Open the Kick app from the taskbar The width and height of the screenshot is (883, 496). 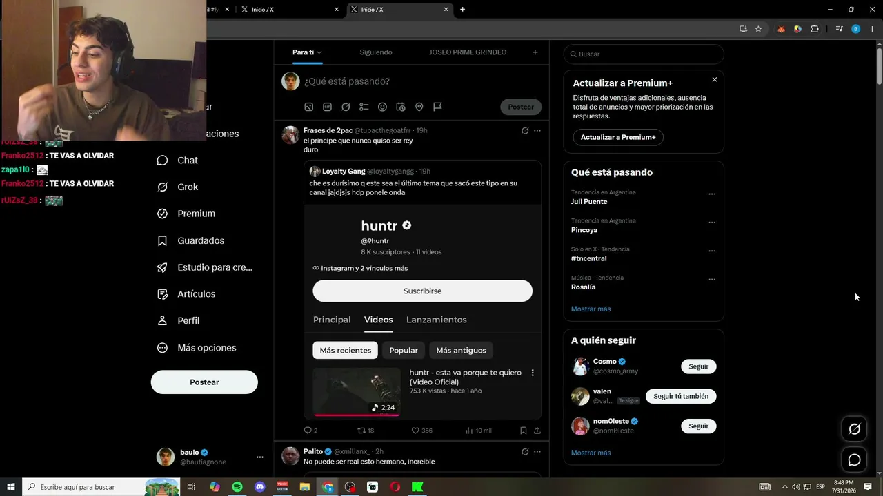click(417, 487)
